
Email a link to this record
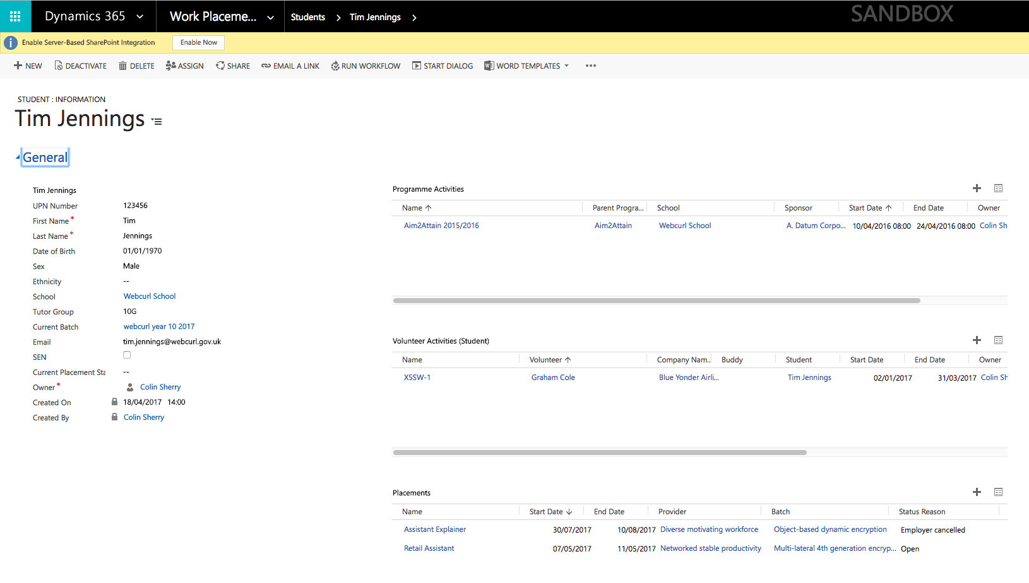[x=290, y=66]
